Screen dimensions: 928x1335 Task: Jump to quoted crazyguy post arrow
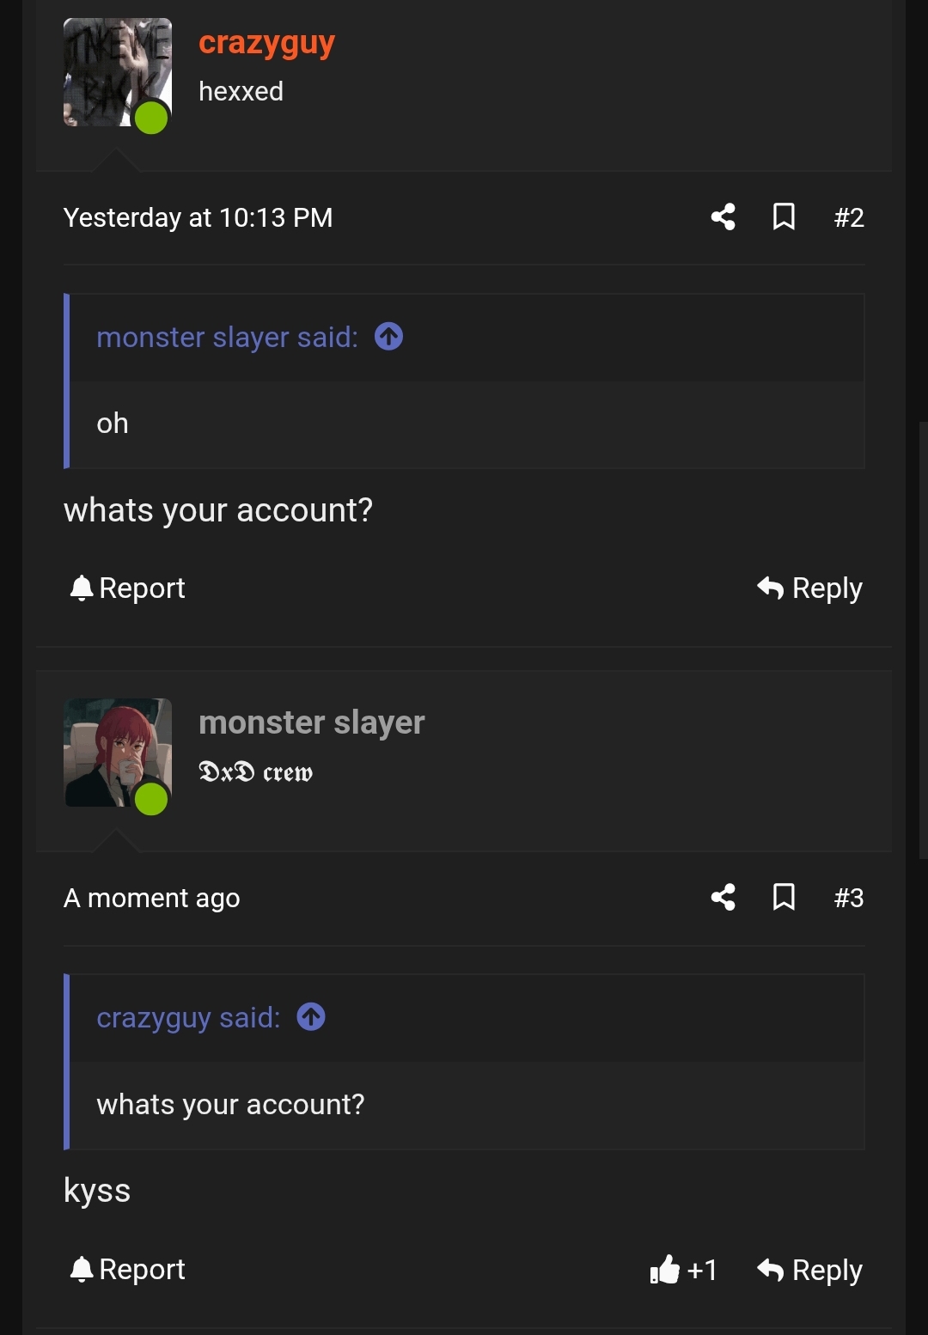click(x=311, y=1017)
